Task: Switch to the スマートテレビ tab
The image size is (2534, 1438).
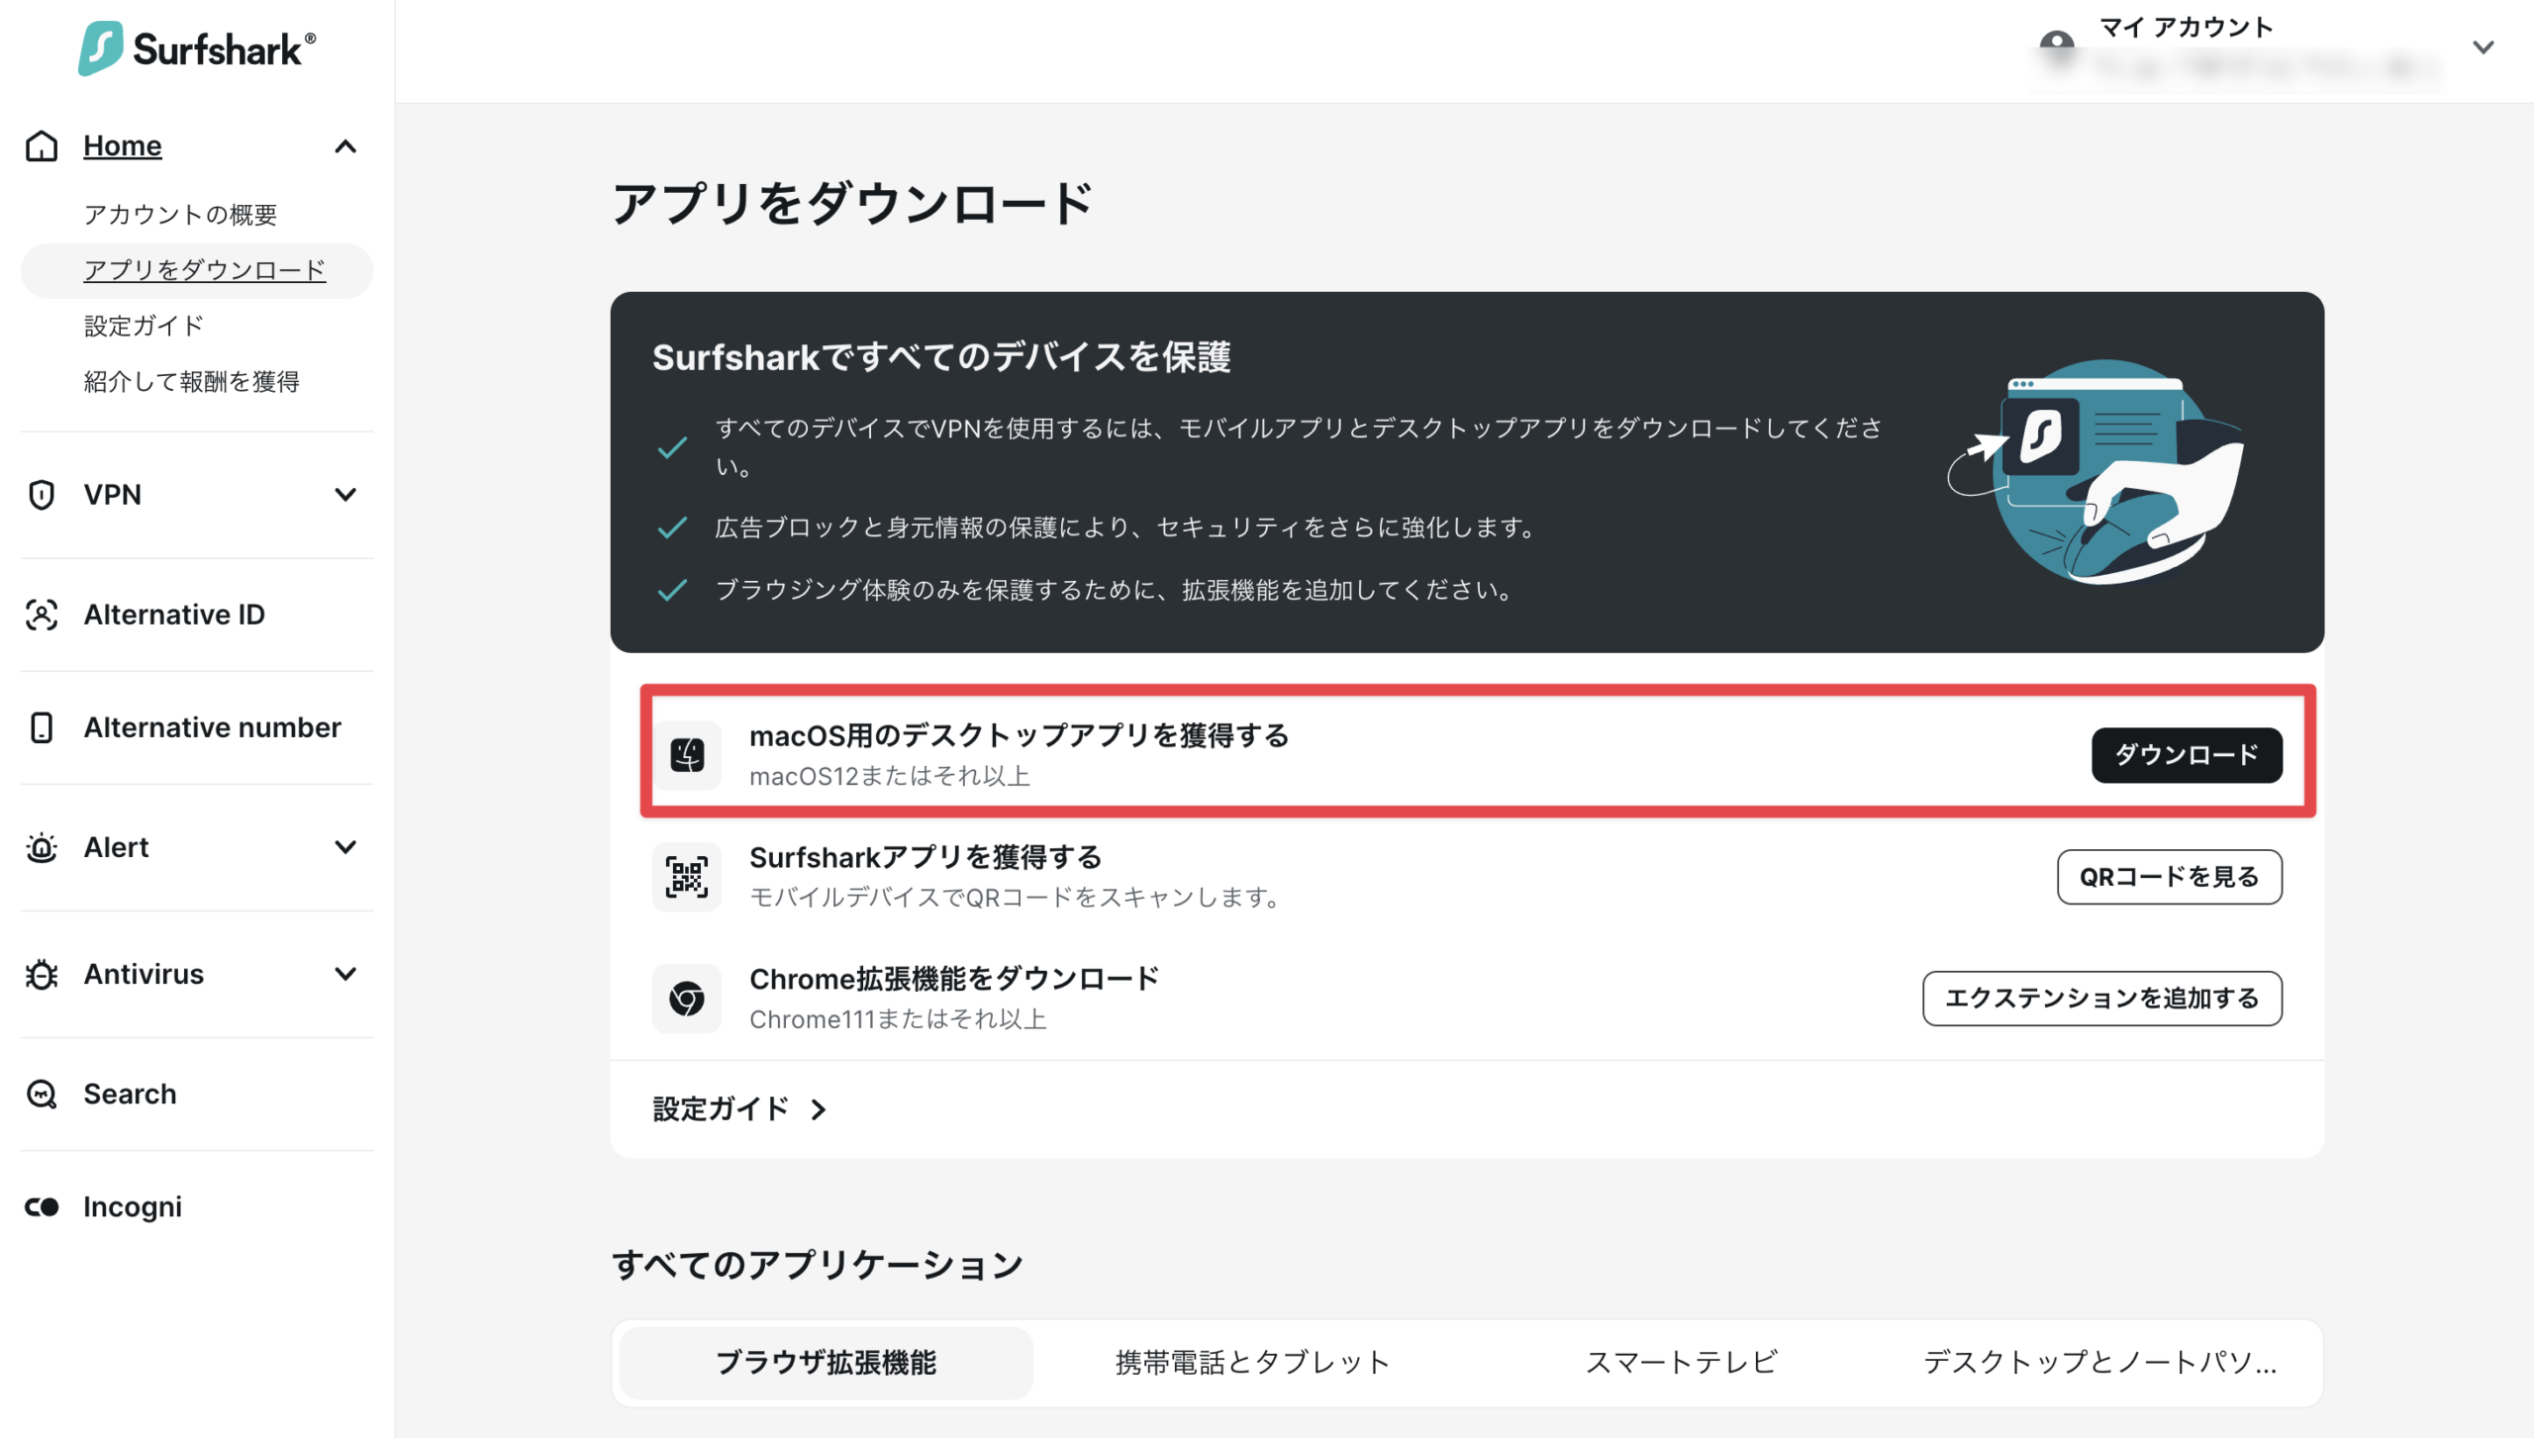Action: [1680, 1363]
